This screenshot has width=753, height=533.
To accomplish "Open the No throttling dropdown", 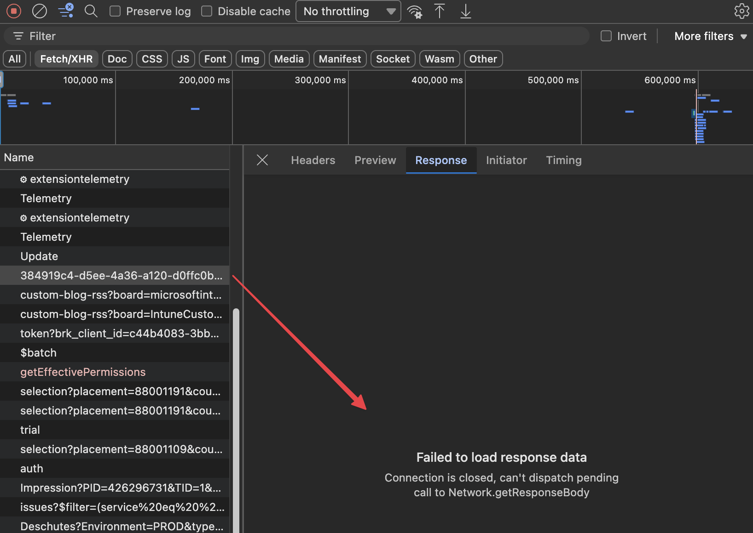I will click(348, 11).
